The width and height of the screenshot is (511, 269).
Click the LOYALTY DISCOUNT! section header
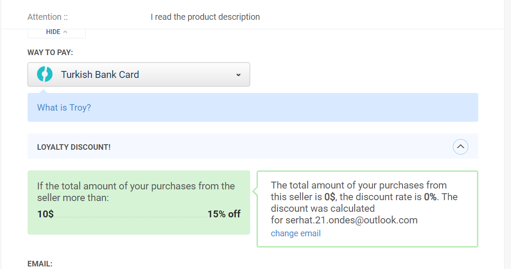(x=74, y=147)
